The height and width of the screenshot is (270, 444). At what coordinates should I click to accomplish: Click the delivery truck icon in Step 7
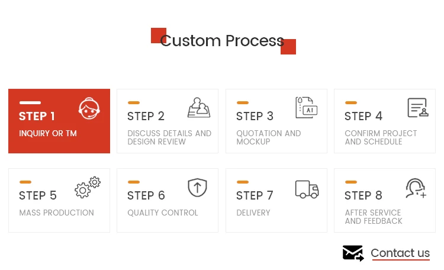(x=307, y=189)
